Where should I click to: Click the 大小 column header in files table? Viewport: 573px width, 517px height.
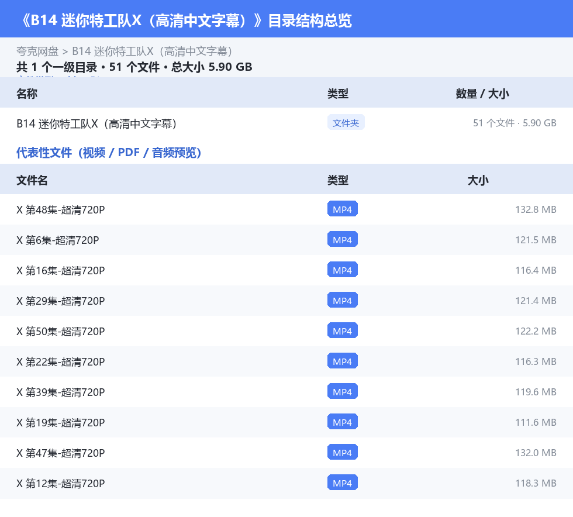(x=478, y=180)
